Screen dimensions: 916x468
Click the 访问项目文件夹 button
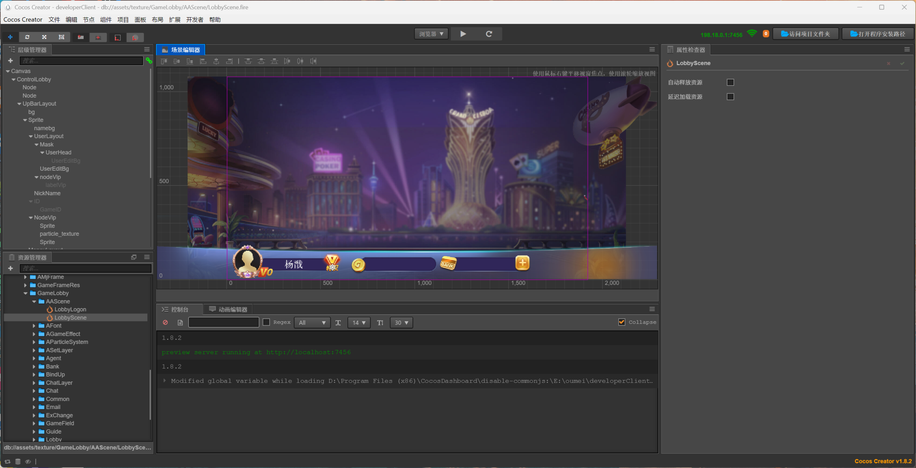pos(806,34)
